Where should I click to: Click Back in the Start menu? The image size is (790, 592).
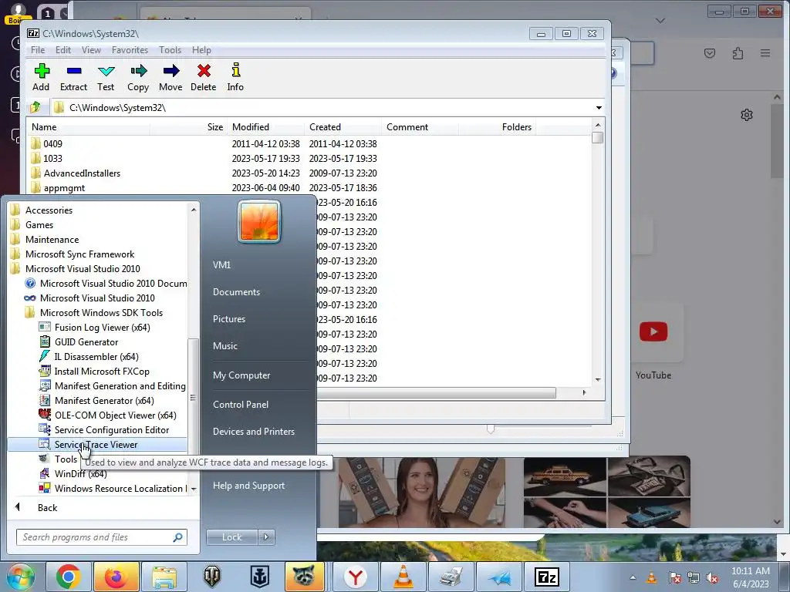(47, 507)
